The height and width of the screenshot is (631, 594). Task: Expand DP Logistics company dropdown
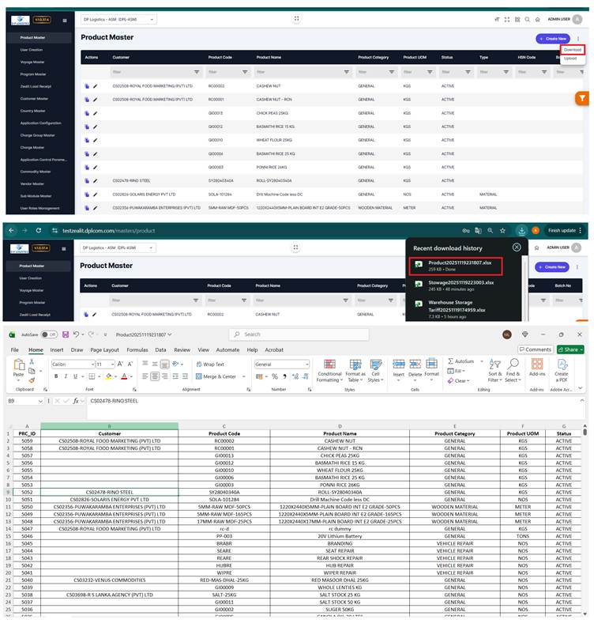[118, 19]
